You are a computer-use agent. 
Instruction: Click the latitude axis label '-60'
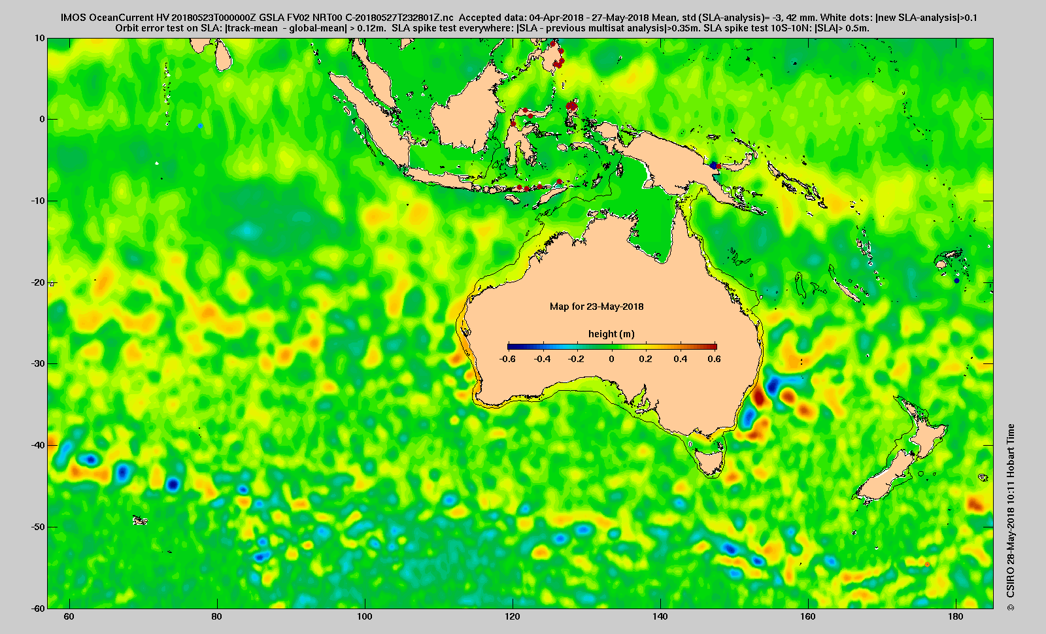pyautogui.click(x=38, y=608)
